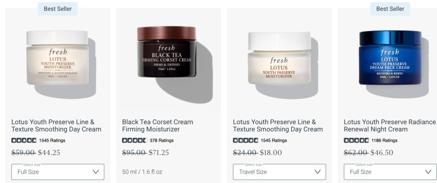Click chevron arrow in Travel Size selector

[318, 172]
